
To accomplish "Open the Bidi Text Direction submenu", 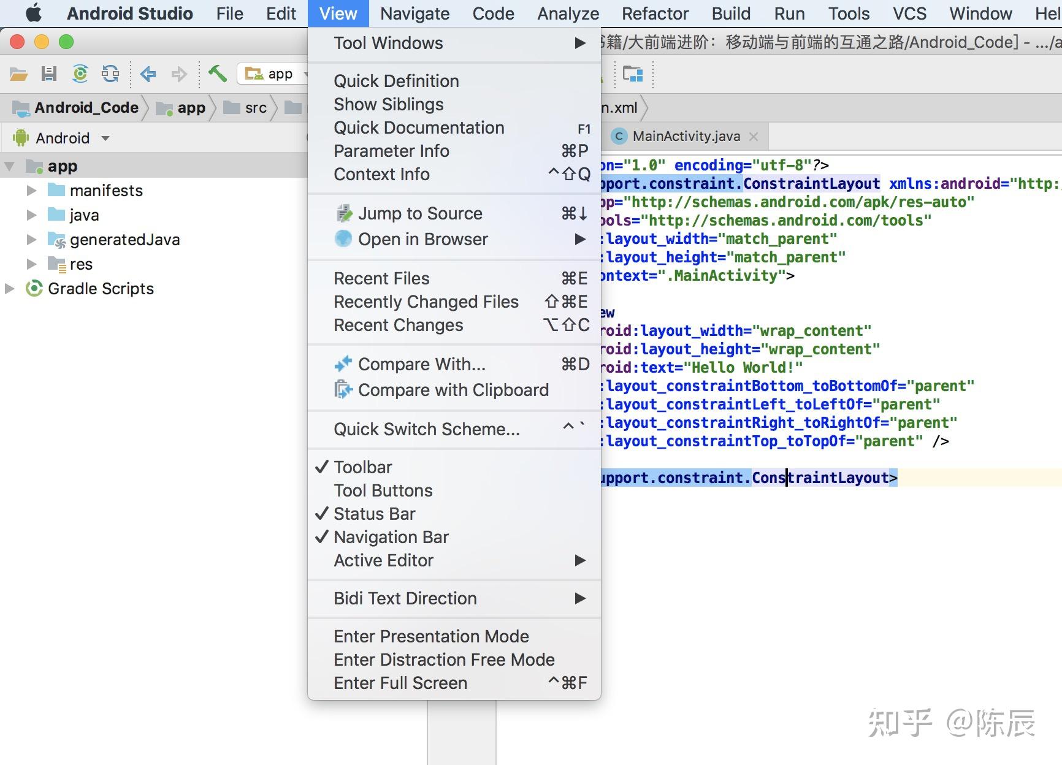I will pyautogui.click(x=454, y=598).
